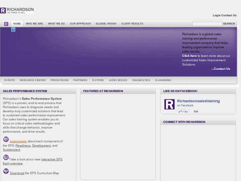Click the FEATURED AT RICHARDSON heading
Screen dimensions: 241x181
(x=103, y=91)
